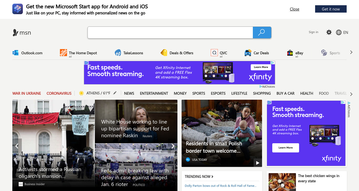This screenshot has width=359, height=191.
Task: Click the USA TODAY source logo
Action: tap(188, 160)
